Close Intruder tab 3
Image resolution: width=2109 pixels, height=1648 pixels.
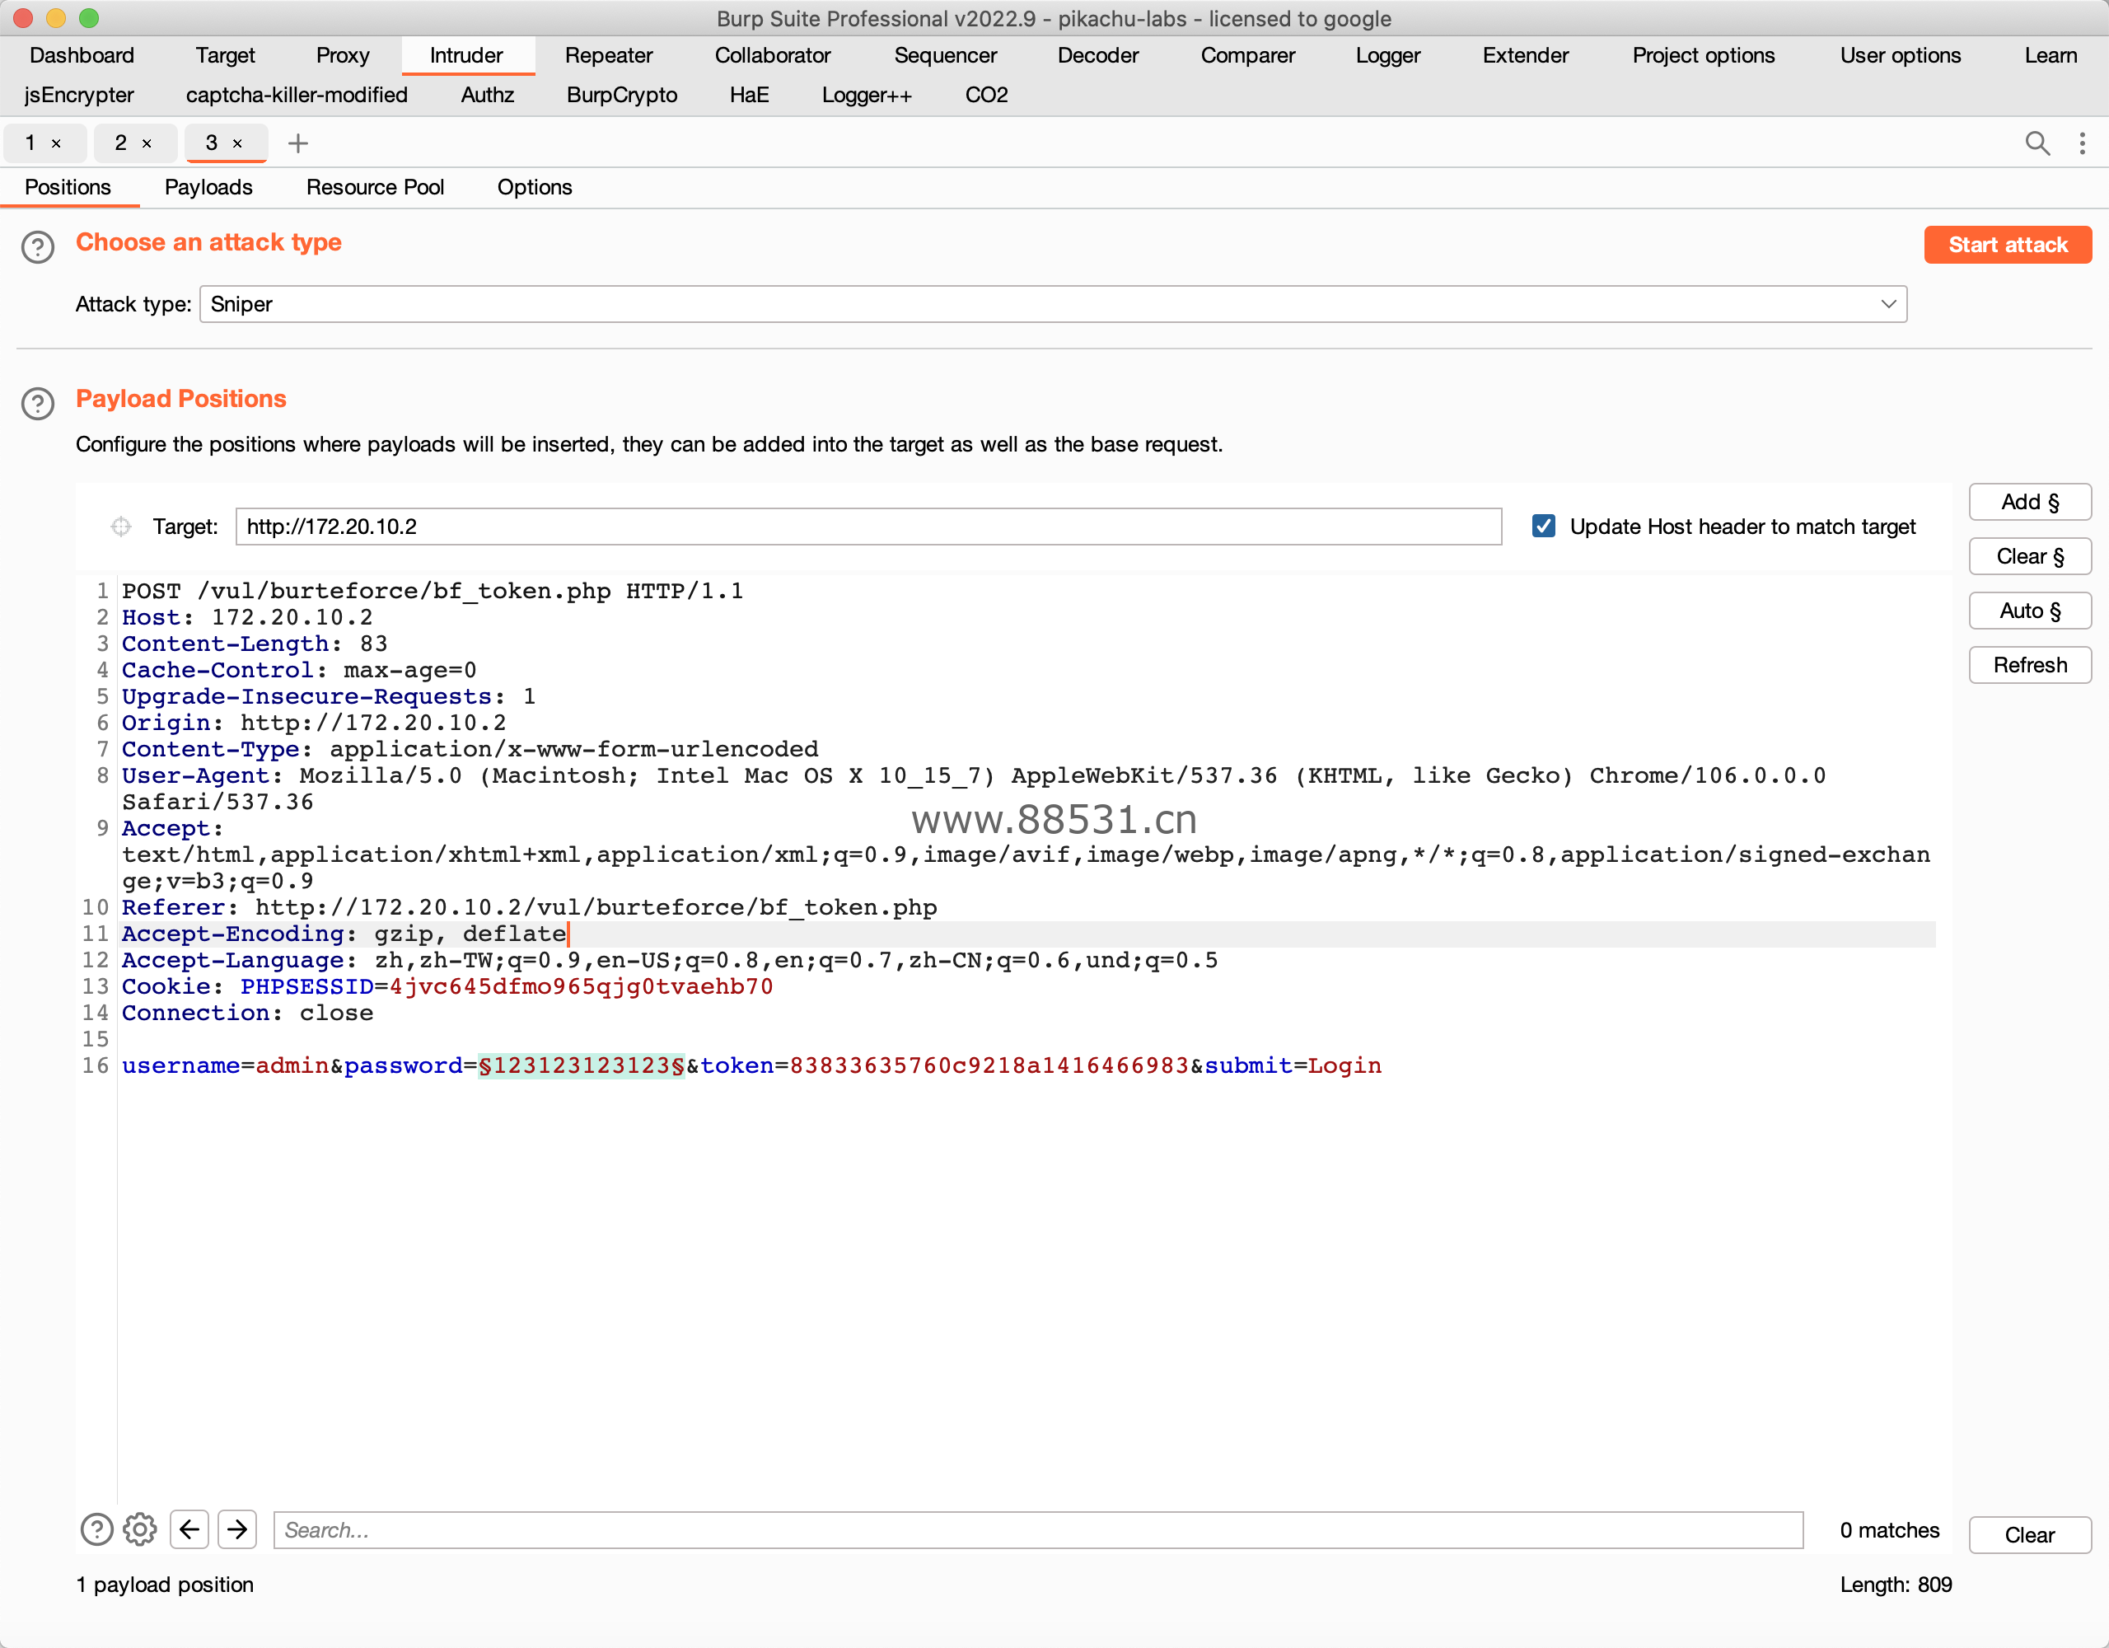(237, 143)
